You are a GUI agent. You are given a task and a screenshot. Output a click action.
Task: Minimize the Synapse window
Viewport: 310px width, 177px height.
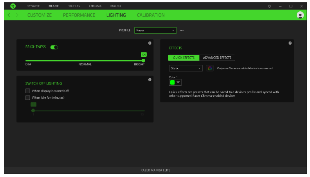280,6
